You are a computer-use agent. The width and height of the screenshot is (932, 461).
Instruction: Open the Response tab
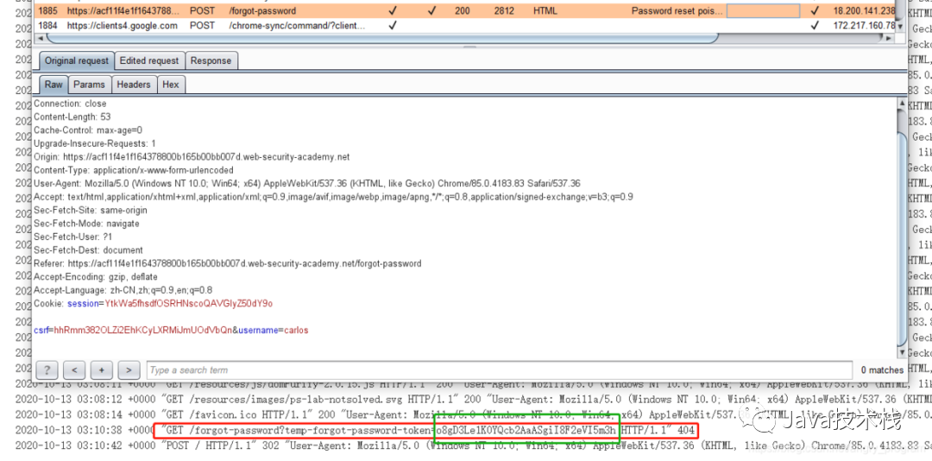click(x=211, y=60)
